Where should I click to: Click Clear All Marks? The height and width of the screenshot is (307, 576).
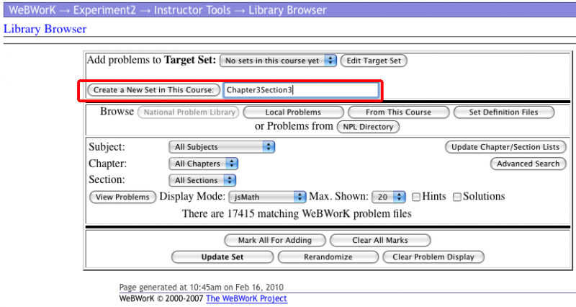coord(380,241)
